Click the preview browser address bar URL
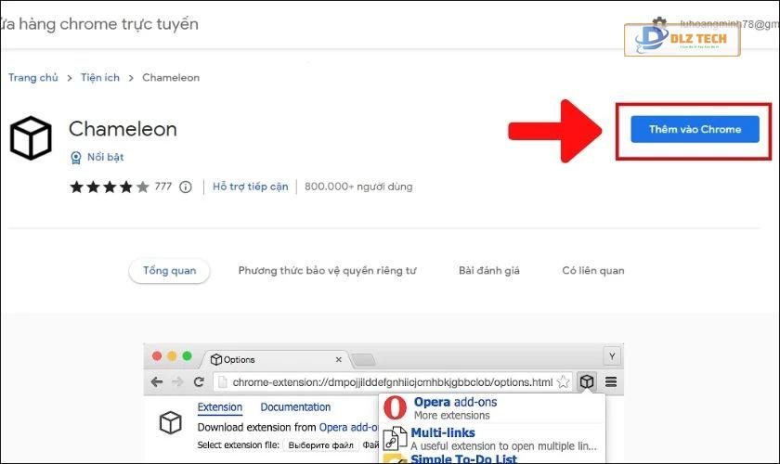The width and height of the screenshot is (780, 464). (393, 382)
